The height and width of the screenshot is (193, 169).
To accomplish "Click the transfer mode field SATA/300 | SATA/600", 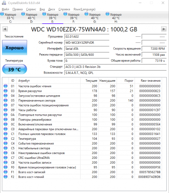I will [x=87, y=55].
